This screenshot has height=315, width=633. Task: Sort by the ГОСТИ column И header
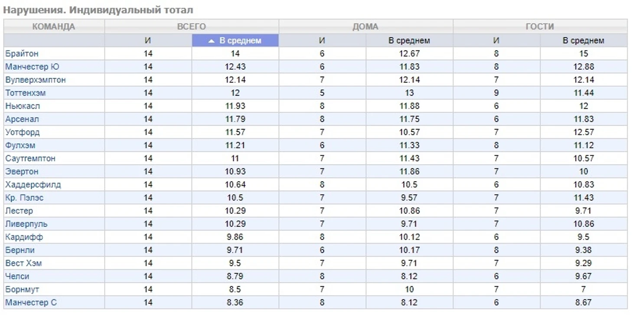coord(496,41)
